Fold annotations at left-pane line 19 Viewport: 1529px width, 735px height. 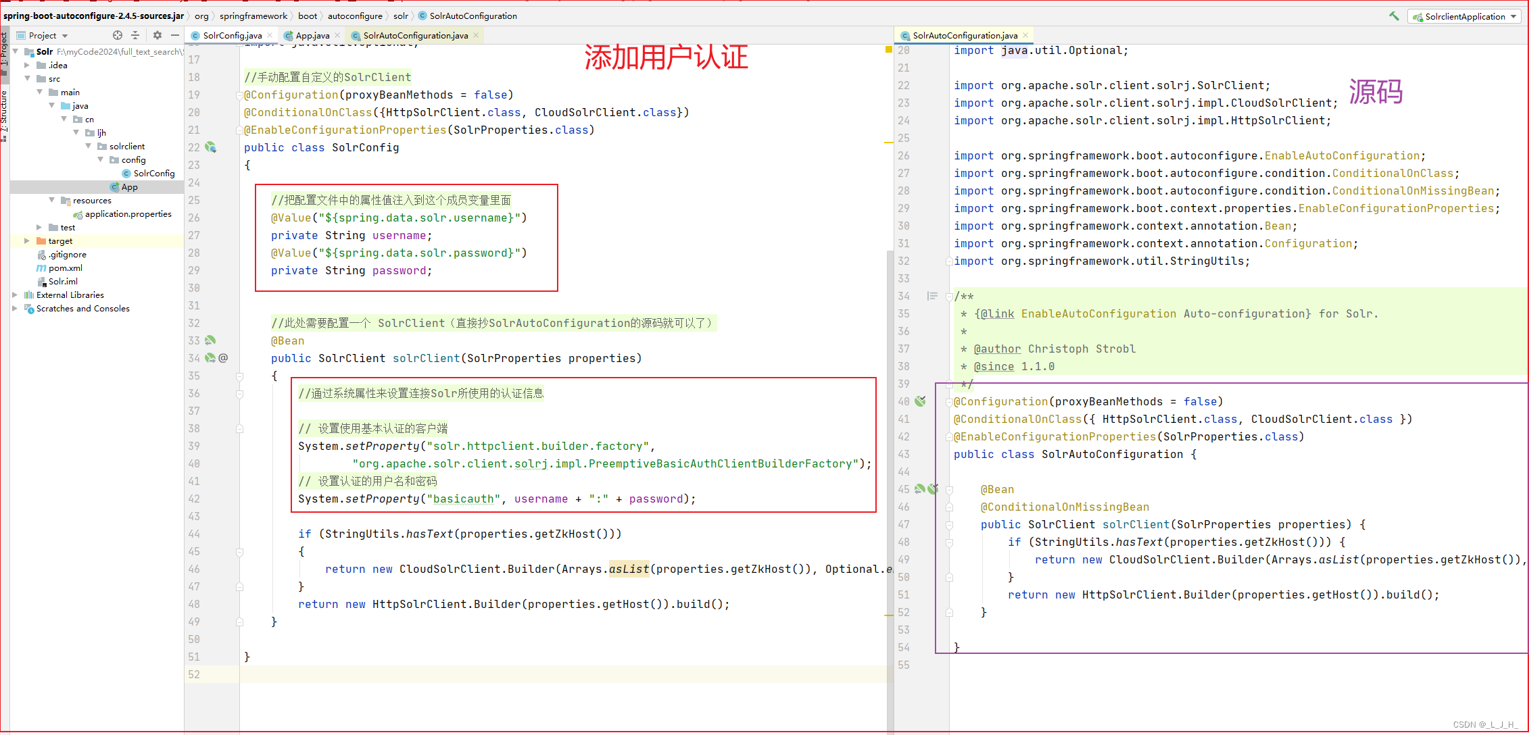pyautogui.click(x=239, y=95)
